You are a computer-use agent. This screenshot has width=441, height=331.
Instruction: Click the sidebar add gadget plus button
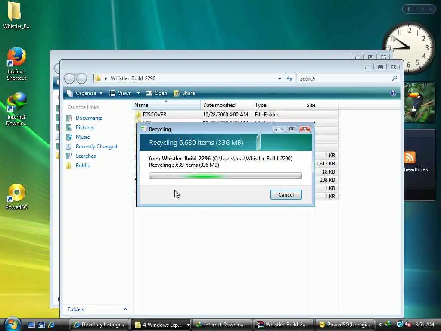point(409,9)
